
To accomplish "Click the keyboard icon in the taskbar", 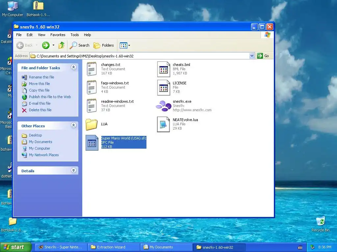I will [x=300, y=247].
